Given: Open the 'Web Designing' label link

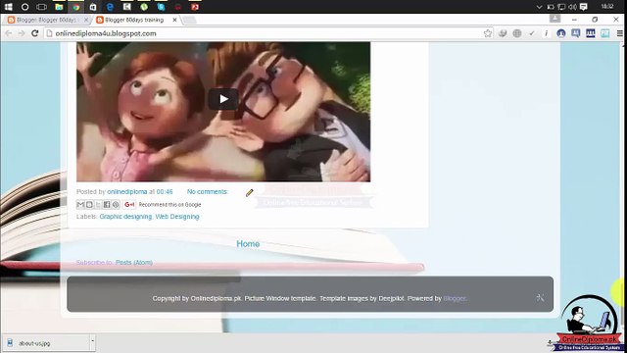Looking at the screenshot, I should click(177, 217).
